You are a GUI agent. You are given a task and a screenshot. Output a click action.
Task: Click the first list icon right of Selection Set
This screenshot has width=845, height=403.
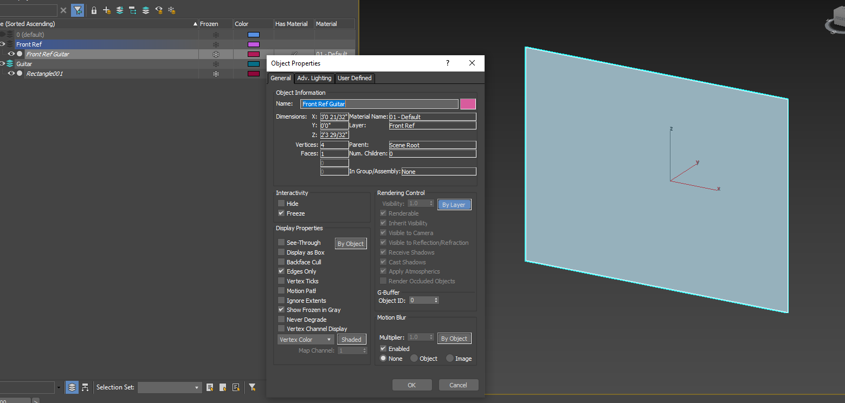(210, 387)
